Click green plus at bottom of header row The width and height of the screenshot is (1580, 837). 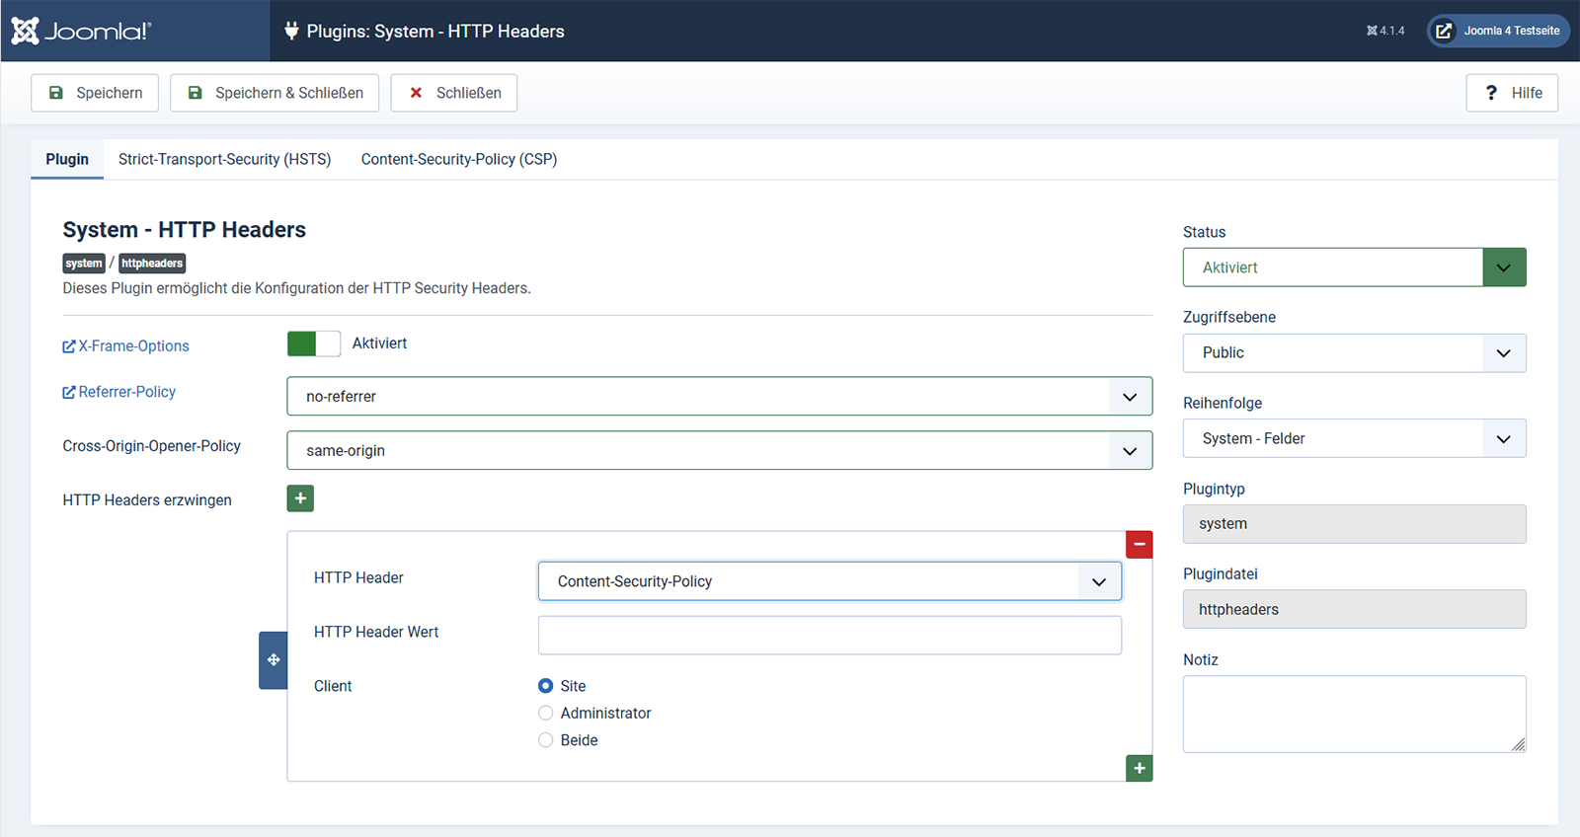(x=1139, y=768)
